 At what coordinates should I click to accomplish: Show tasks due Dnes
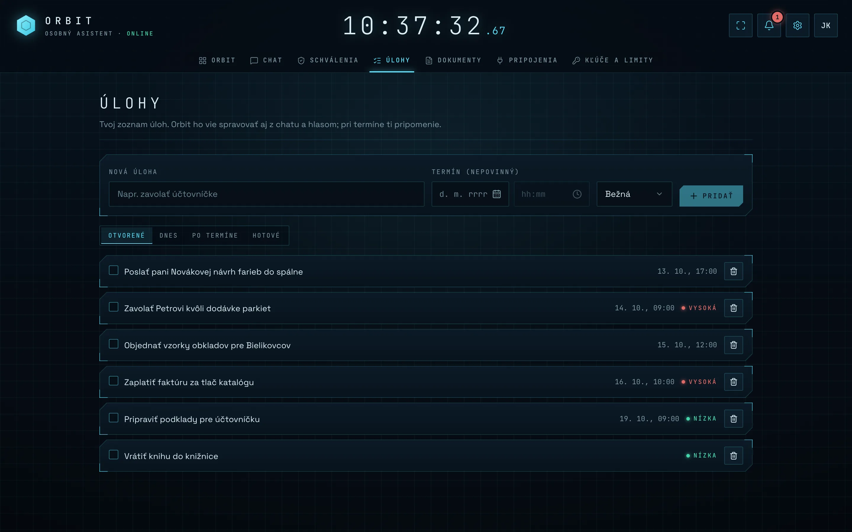coord(168,235)
